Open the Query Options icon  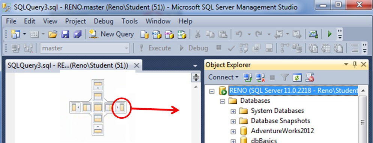click(256, 48)
